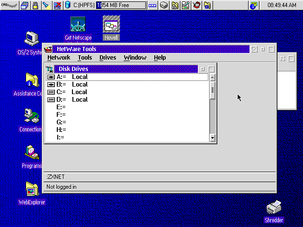Click the C:(HPFS) free space indicator
The width and height of the screenshot is (303, 227).
click(121, 5)
